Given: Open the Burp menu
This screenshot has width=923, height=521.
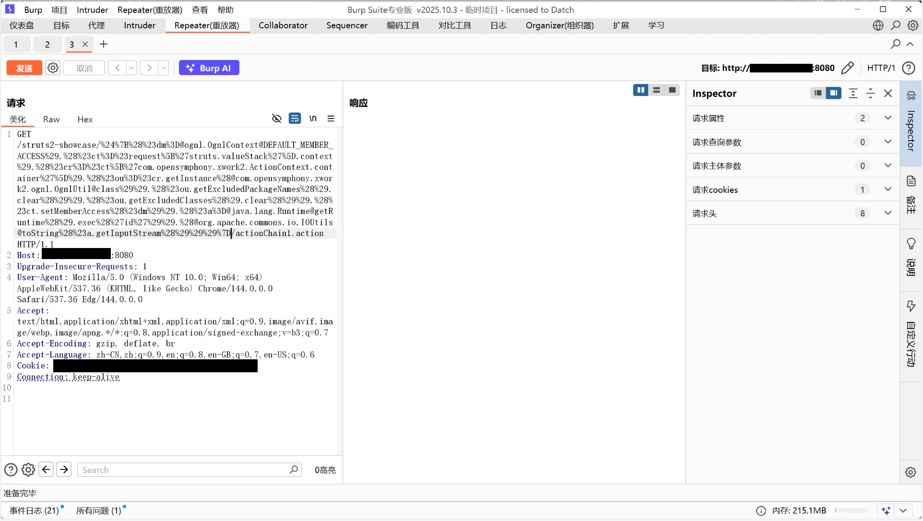Looking at the screenshot, I should click(x=33, y=10).
